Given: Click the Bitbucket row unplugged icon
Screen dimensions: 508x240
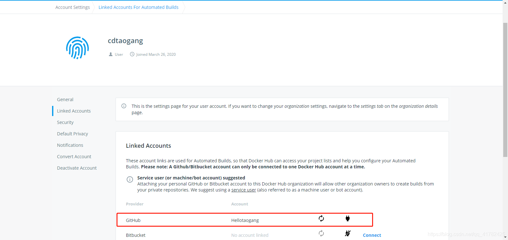Looking at the screenshot, I should pyautogui.click(x=348, y=233).
